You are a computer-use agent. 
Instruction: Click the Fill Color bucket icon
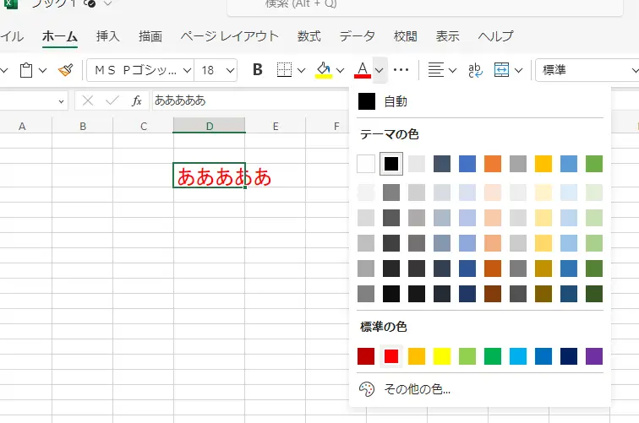tap(324, 70)
